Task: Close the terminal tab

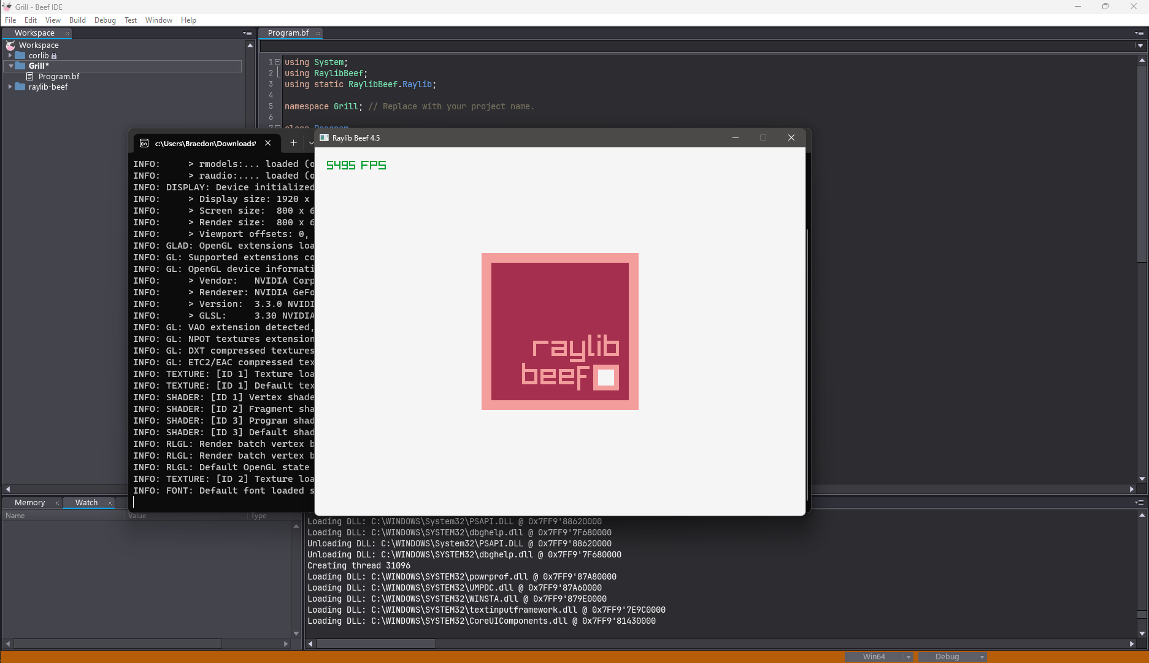Action: [x=268, y=143]
